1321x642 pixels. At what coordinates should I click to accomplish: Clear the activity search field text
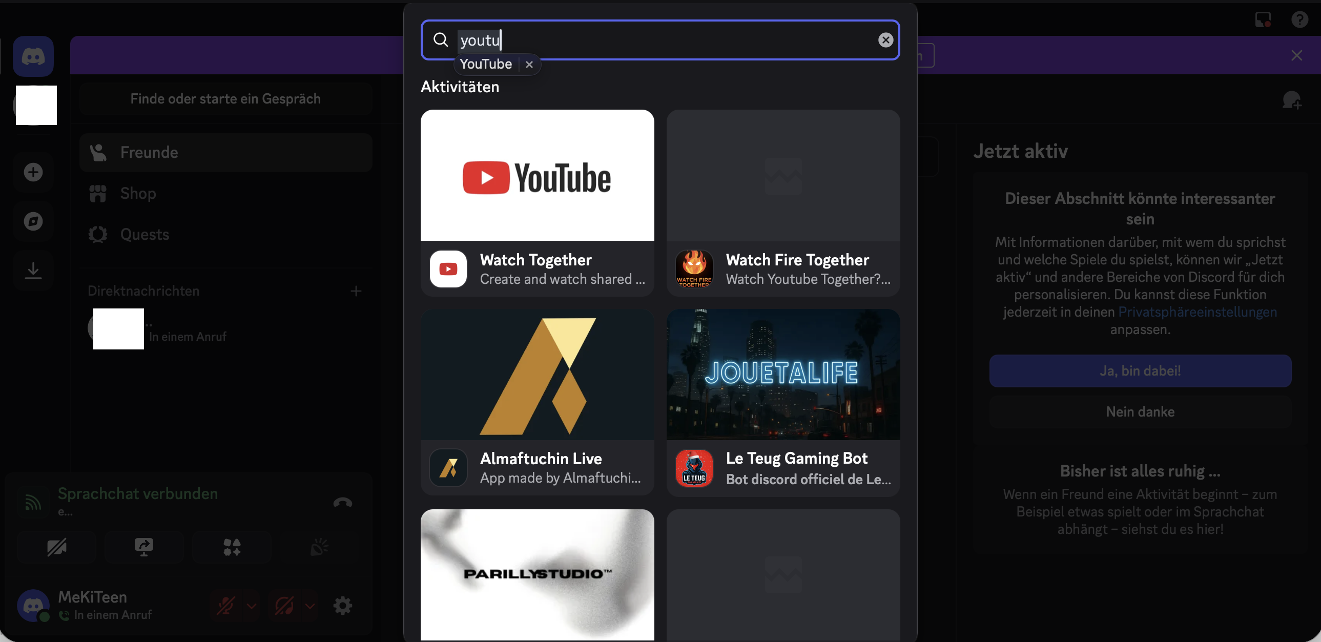click(885, 40)
